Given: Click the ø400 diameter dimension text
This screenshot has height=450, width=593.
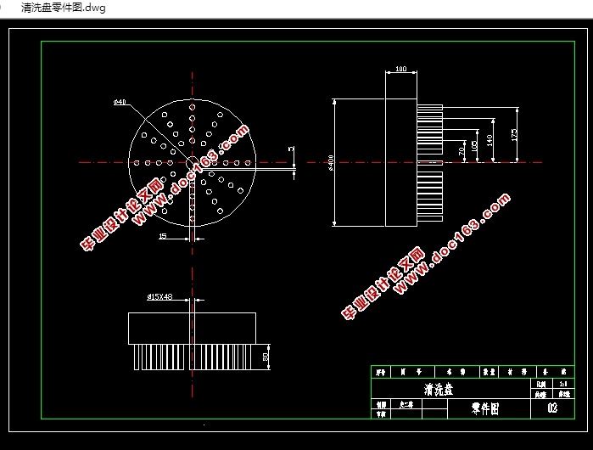Looking at the screenshot, I should [x=330, y=163].
